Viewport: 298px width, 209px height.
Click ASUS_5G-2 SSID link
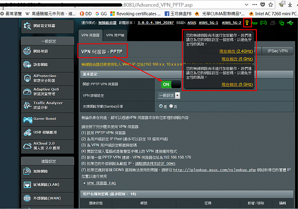(231, 23)
